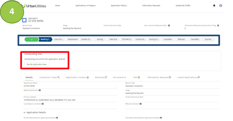
Task: Edit the Record Type field icon
Action: coord(218,86)
